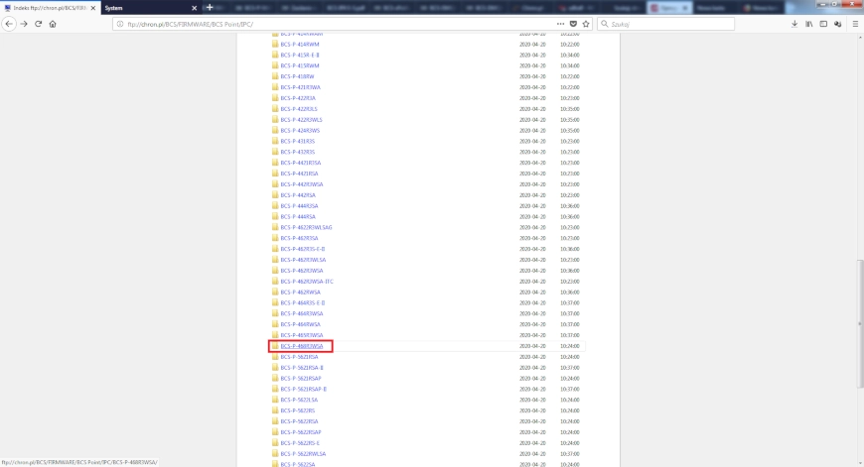Screen dimensions: 864x467
Task: Open the Library icon in toolbar
Action: pyautogui.click(x=809, y=24)
